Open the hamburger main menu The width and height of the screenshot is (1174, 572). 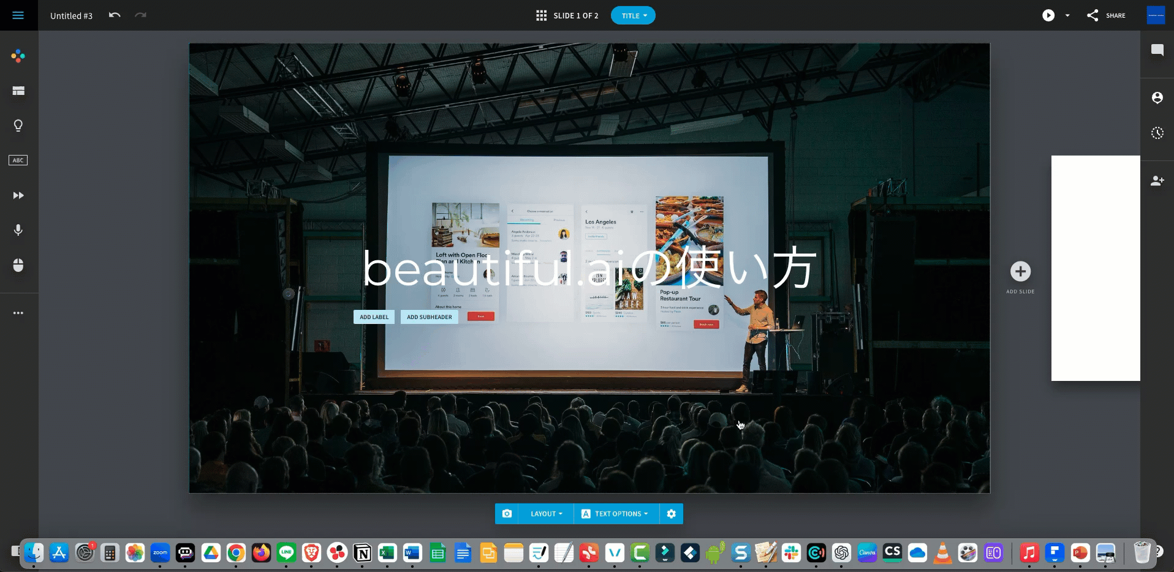pyautogui.click(x=18, y=15)
